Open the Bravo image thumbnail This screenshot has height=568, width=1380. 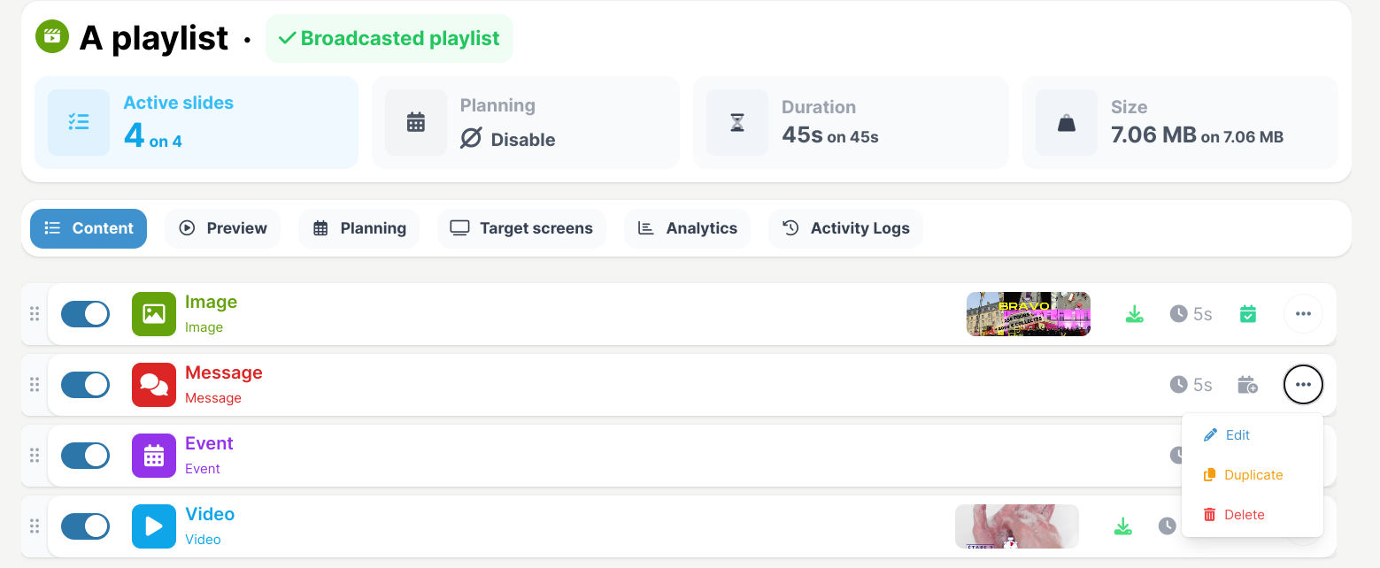pyautogui.click(x=1029, y=314)
